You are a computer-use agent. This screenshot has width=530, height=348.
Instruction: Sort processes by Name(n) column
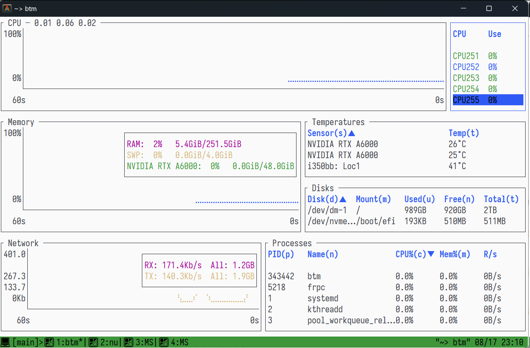[323, 254]
